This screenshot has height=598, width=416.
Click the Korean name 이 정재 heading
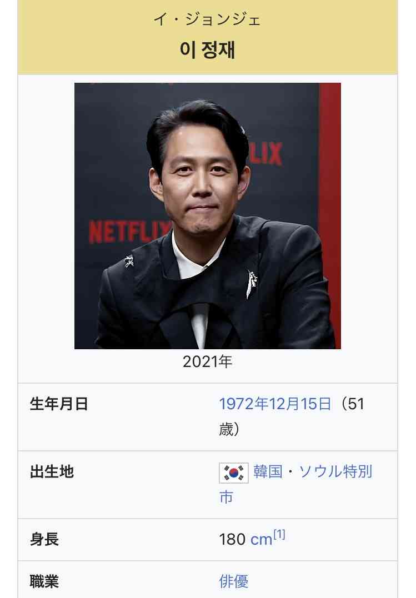[207, 50]
